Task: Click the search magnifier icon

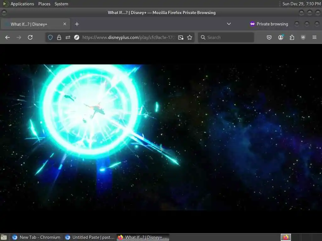Action: click(203, 37)
